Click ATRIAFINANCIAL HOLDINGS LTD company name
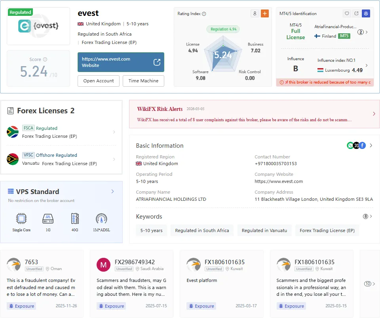The width and height of the screenshot is (380, 318). click(171, 199)
